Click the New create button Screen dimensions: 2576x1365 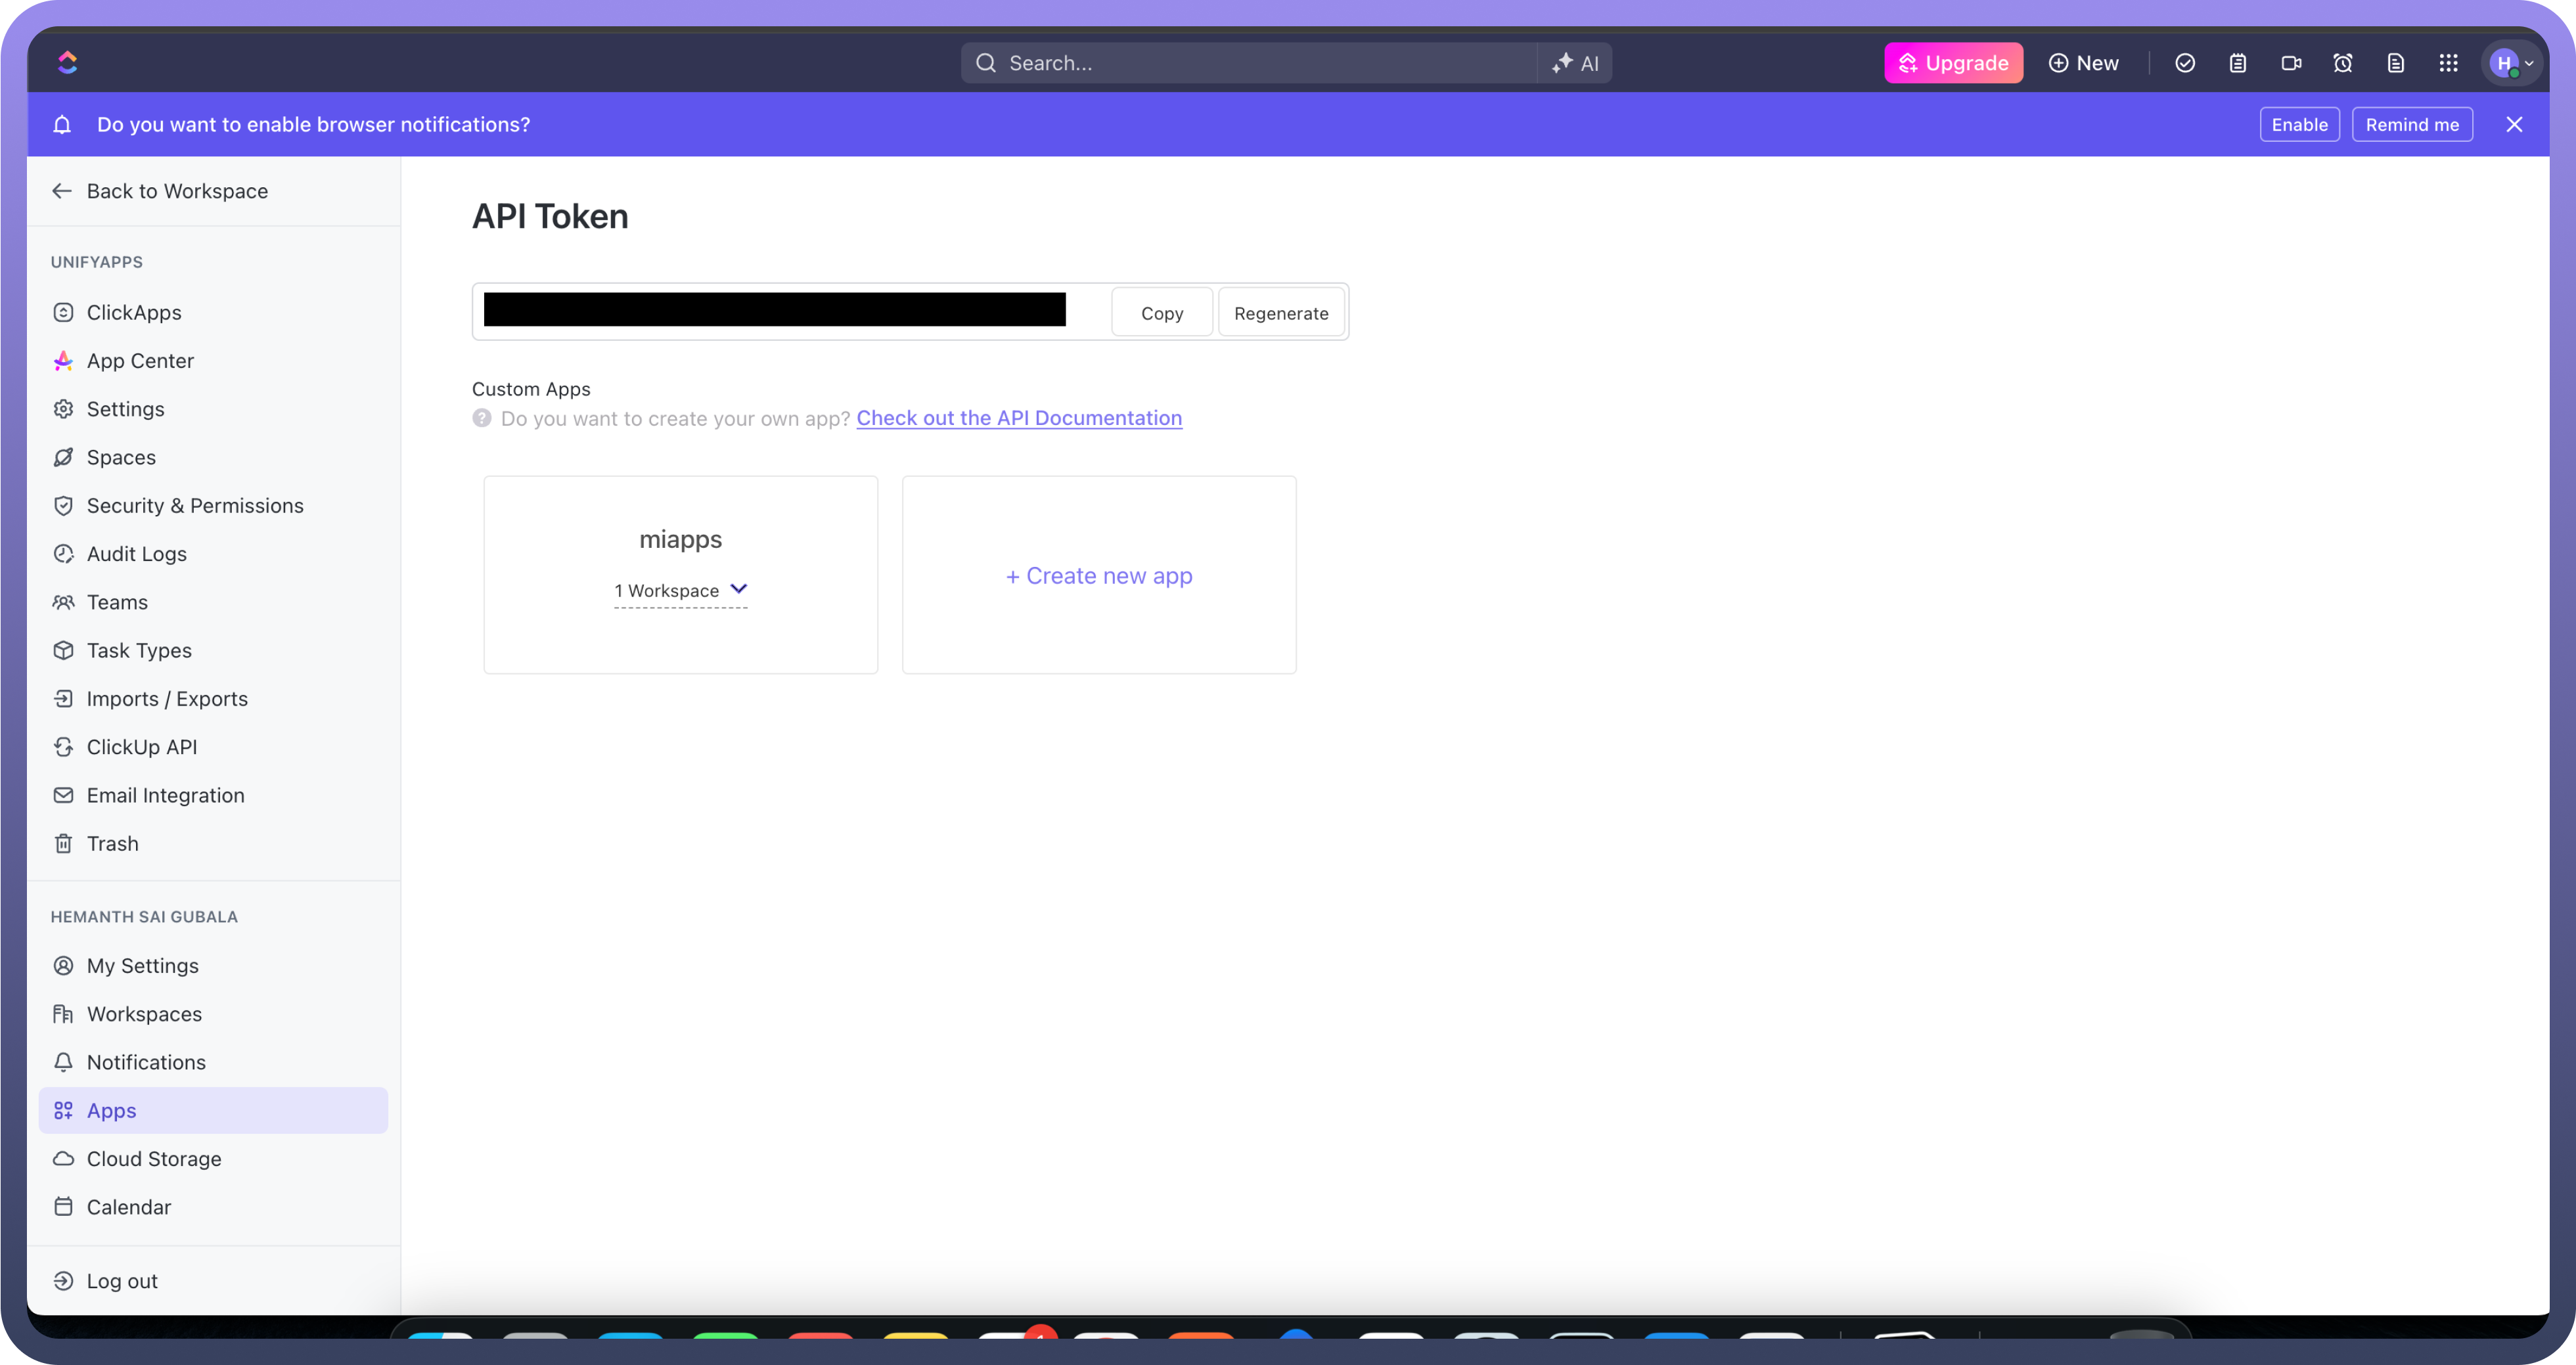[x=2084, y=63]
